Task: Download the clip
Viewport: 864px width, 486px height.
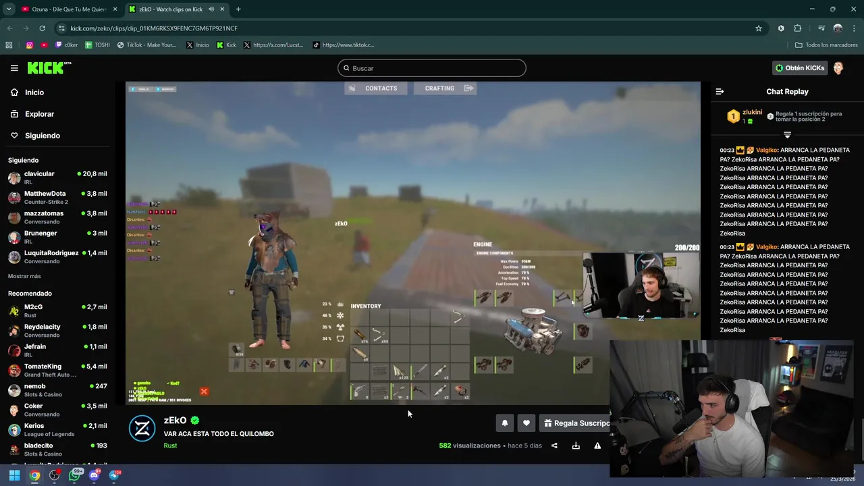Action: coord(576,446)
